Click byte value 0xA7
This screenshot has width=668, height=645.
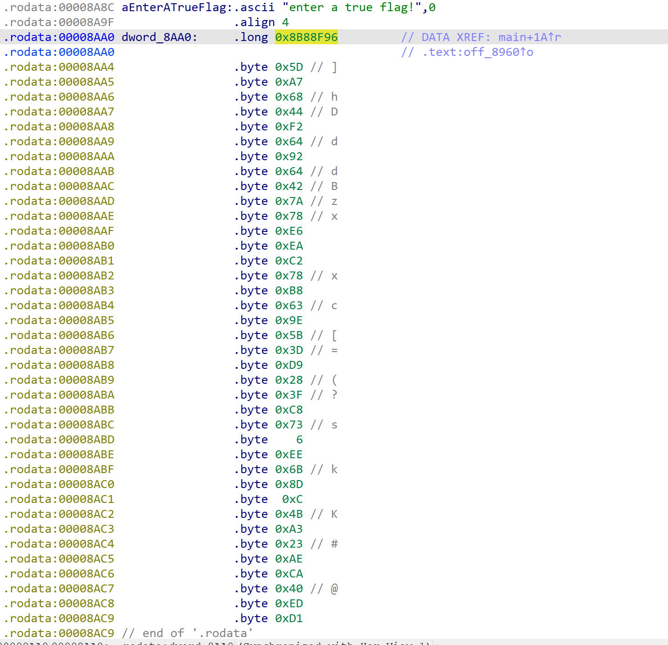[289, 82]
